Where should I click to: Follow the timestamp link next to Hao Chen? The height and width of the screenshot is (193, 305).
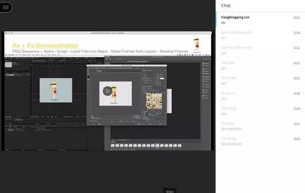click(x=296, y=78)
